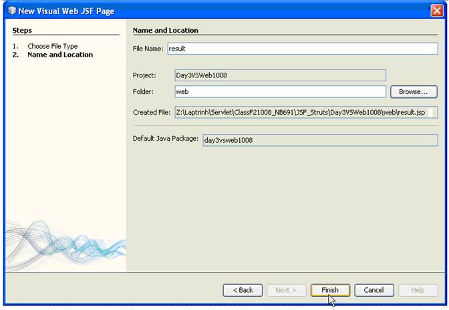Click the disabled Next > button

tap(287, 290)
